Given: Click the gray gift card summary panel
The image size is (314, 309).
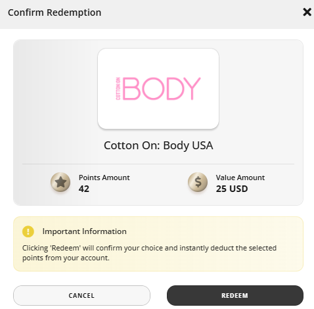Looking at the screenshot, I should [158, 123].
